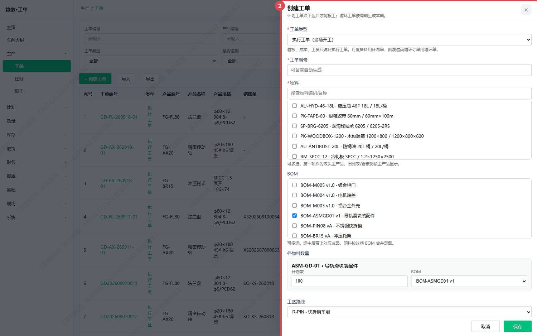Uncheck the BOM-ASMGD01 导轨滑块装配件 option
The width and height of the screenshot is (537, 336).
[294, 216]
